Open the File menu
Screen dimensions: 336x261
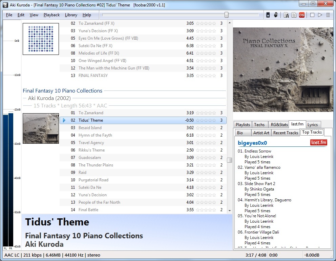9,15
